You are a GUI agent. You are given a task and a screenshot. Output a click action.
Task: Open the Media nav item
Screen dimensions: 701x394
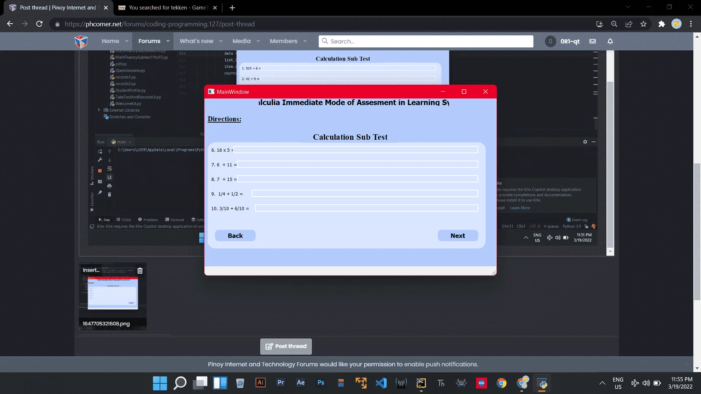(x=242, y=41)
